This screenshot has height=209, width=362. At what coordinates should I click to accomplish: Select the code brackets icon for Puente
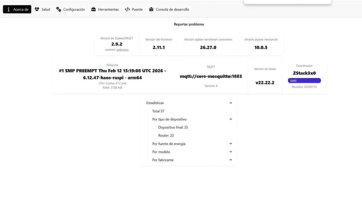pyautogui.click(x=127, y=9)
